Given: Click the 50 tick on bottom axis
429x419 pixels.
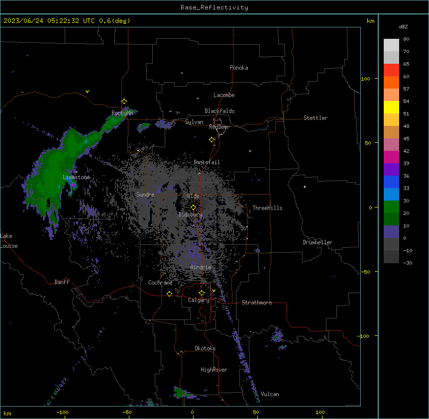Looking at the screenshot, I should [255, 412].
